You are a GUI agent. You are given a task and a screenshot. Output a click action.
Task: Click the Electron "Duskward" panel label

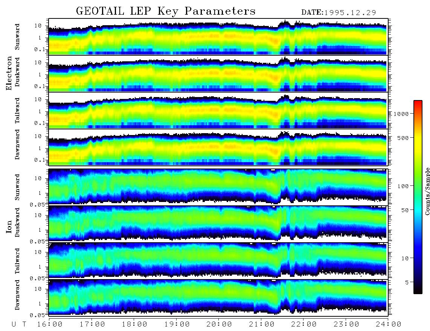click(x=17, y=72)
